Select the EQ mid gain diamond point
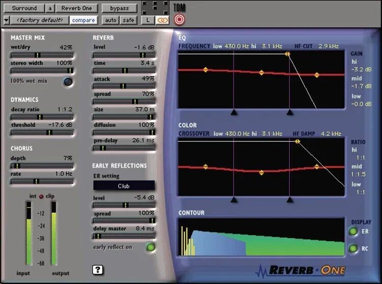 tap(261, 73)
